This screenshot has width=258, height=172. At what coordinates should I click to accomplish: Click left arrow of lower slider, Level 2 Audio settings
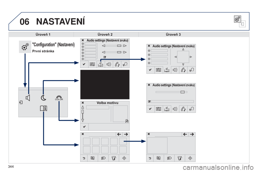tap(103, 52)
